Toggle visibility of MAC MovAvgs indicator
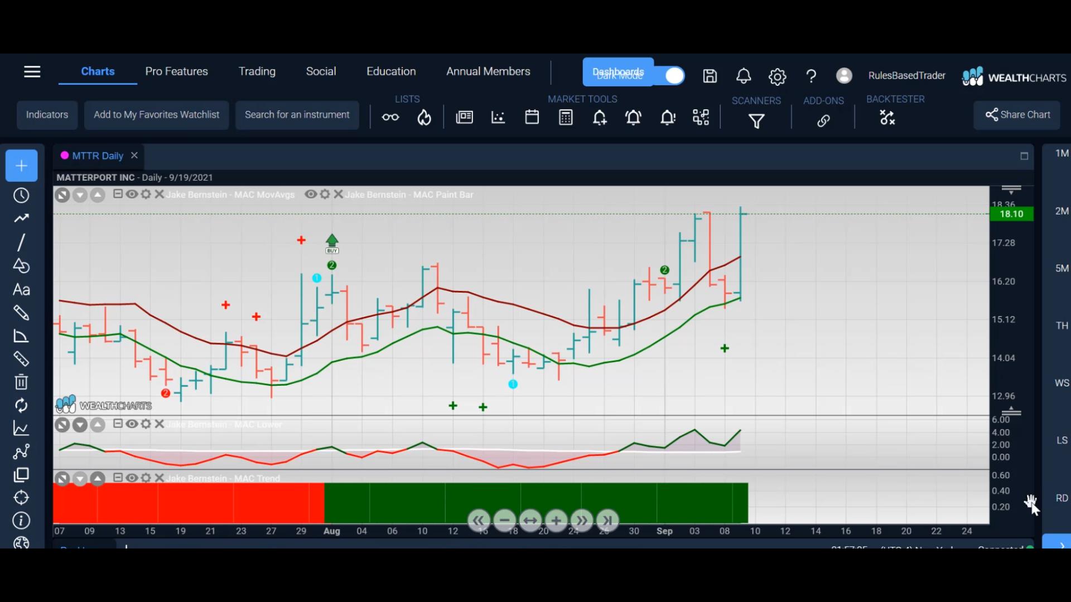Image resolution: width=1071 pixels, height=602 pixels. [x=132, y=194]
